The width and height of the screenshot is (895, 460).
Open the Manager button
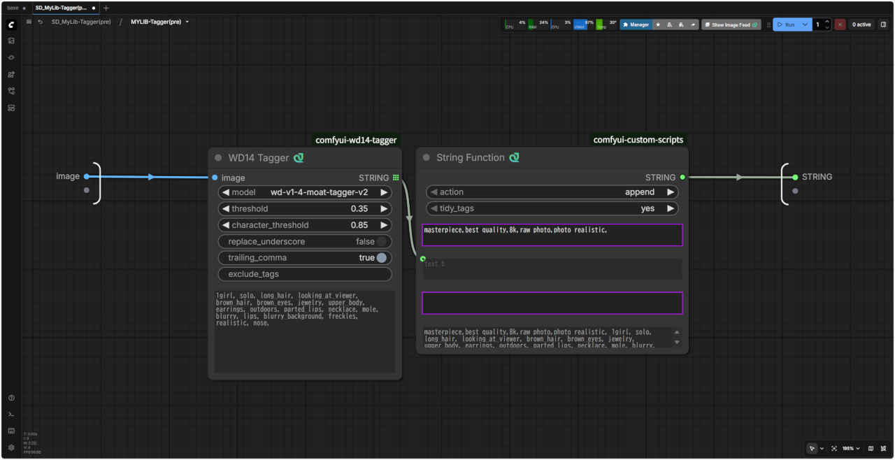[x=636, y=24]
